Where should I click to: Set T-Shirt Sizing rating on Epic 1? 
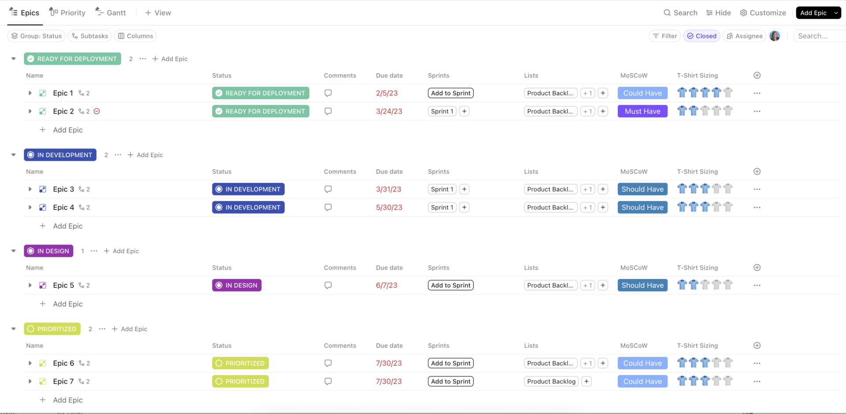point(705,93)
